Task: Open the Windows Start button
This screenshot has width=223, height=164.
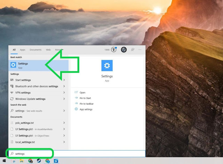Action: coord(4,161)
